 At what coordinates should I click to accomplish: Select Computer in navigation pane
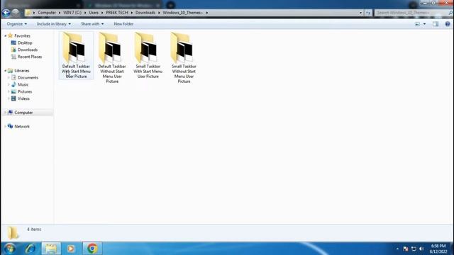click(x=23, y=113)
